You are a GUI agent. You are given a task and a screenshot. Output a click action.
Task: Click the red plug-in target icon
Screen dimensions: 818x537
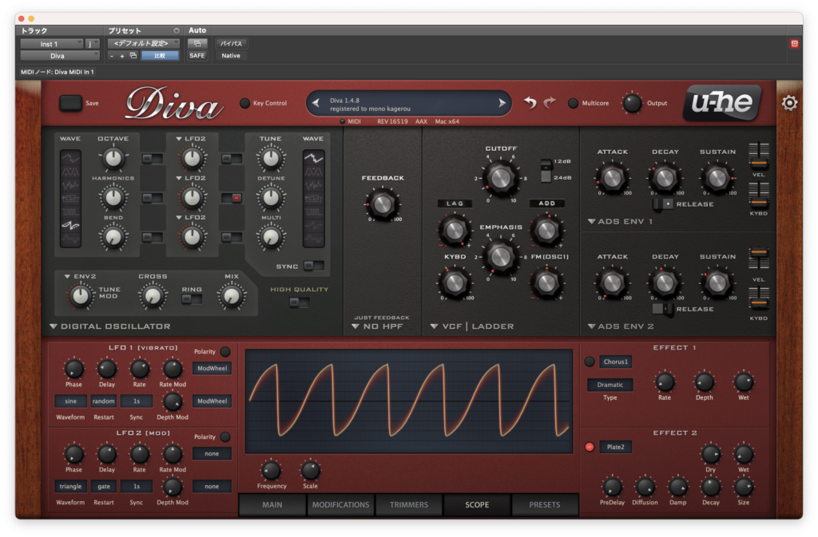click(794, 44)
